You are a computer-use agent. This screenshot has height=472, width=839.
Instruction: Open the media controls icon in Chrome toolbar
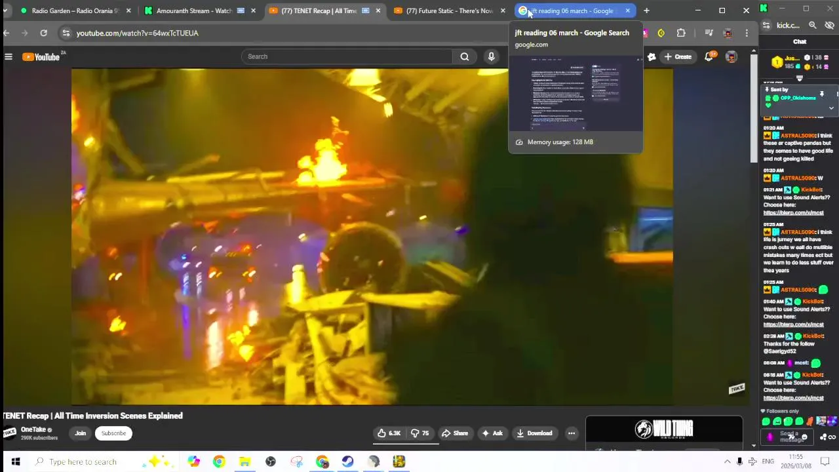(x=709, y=33)
